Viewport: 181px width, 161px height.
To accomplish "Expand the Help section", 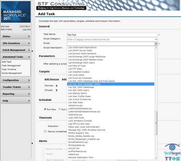I will click(x=16, y=101).
